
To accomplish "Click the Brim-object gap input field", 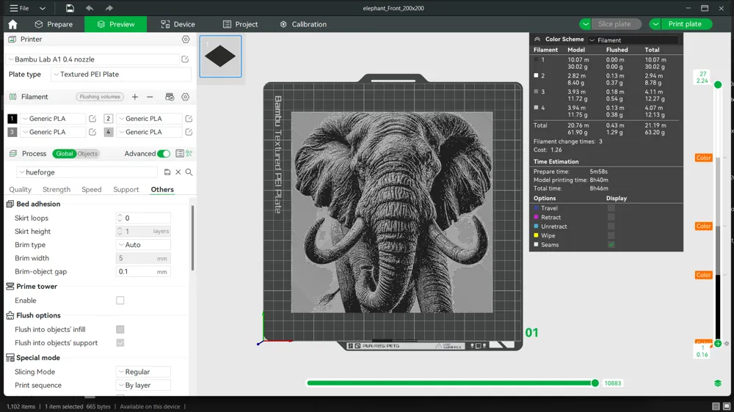I will coord(143,272).
